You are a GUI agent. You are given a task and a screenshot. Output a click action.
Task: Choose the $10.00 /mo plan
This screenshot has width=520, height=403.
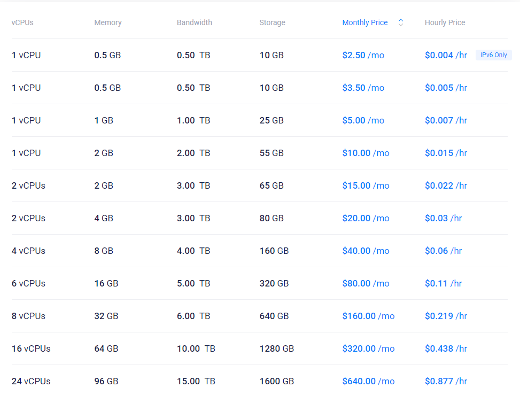click(x=366, y=153)
